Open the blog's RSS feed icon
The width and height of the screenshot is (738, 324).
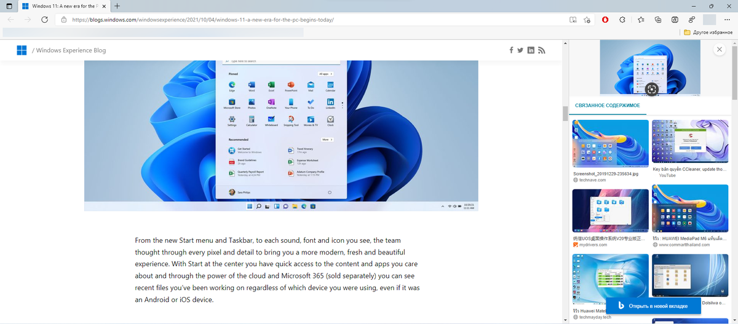click(x=542, y=50)
